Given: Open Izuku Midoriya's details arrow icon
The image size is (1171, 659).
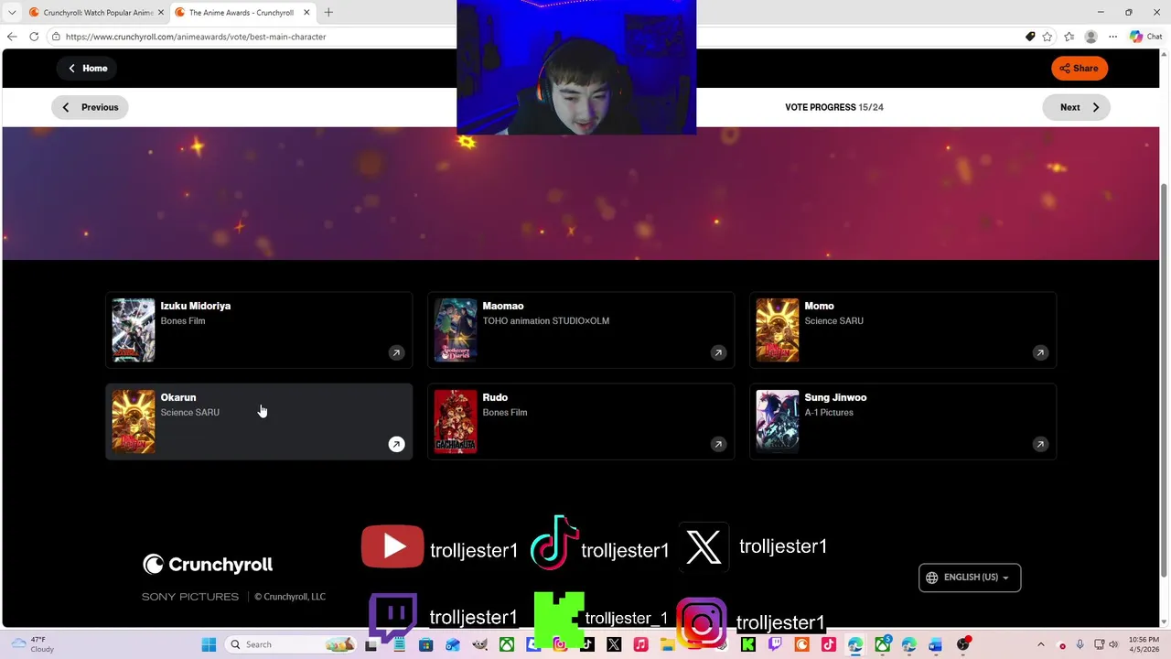Looking at the screenshot, I should pos(396,352).
